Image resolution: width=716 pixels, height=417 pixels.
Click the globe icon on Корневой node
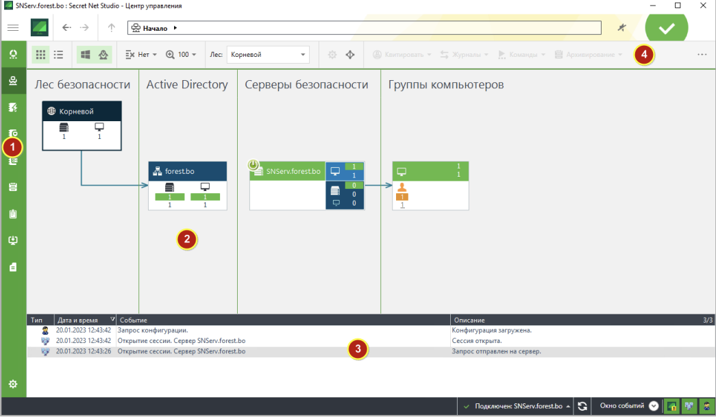(51, 112)
